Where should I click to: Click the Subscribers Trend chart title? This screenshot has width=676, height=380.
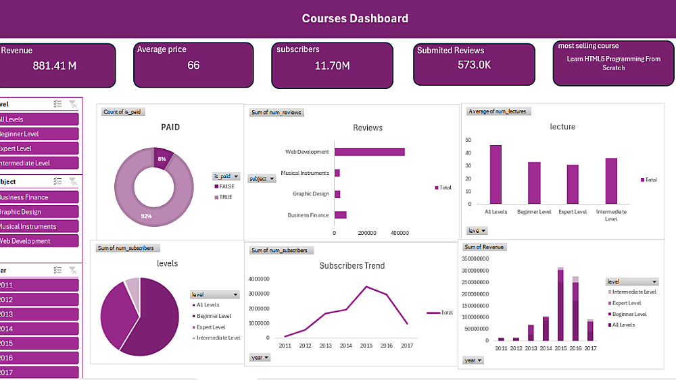(x=352, y=265)
